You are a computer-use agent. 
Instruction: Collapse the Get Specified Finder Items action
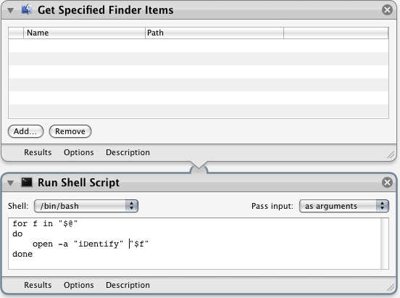click(10, 10)
